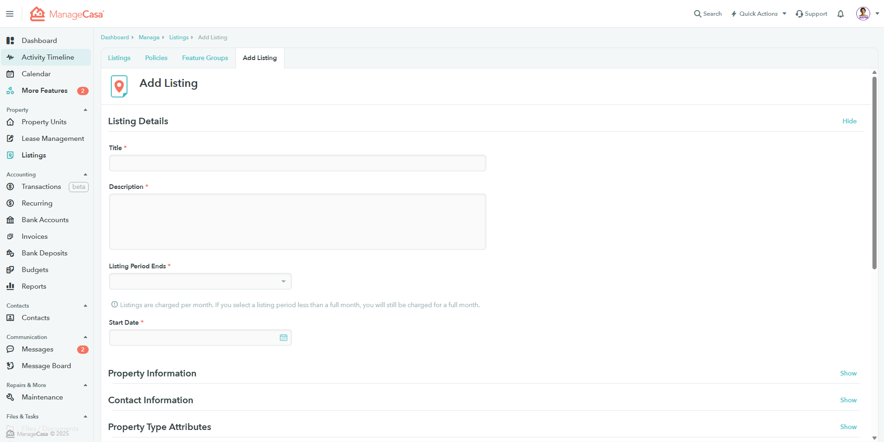Viewport: 884px width, 442px height.
Task: Go to Maintenance in the sidebar
Action: [x=42, y=397]
